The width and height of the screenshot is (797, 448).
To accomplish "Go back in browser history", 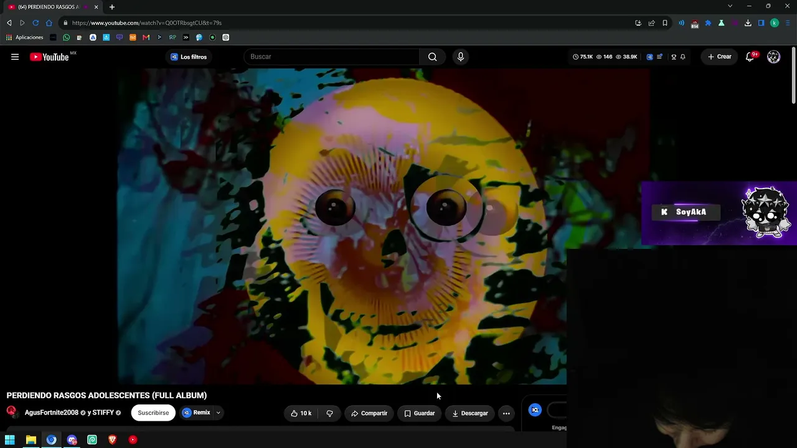I will click(x=9, y=23).
